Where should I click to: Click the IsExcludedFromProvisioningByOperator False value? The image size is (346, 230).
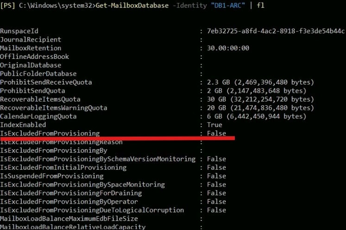pos(216,202)
